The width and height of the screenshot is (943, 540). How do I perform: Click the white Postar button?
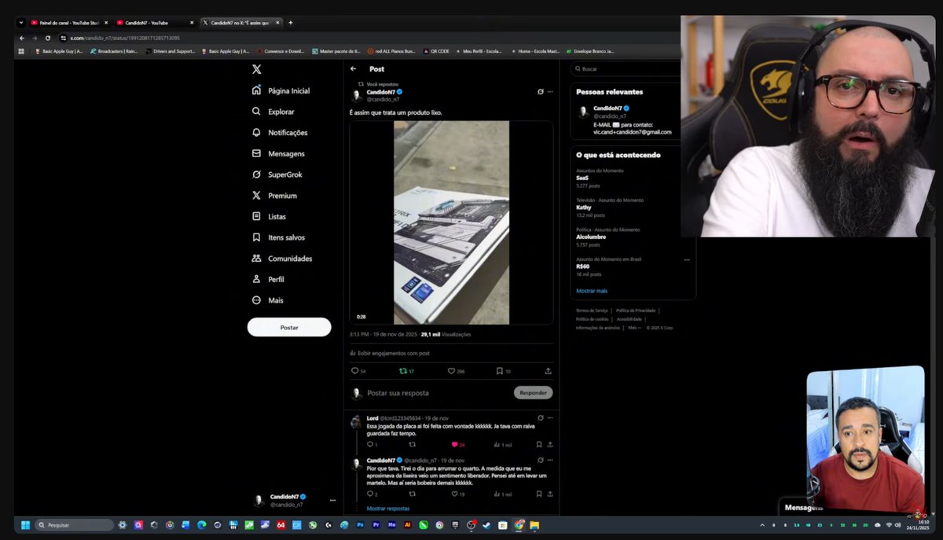click(289, 327)
